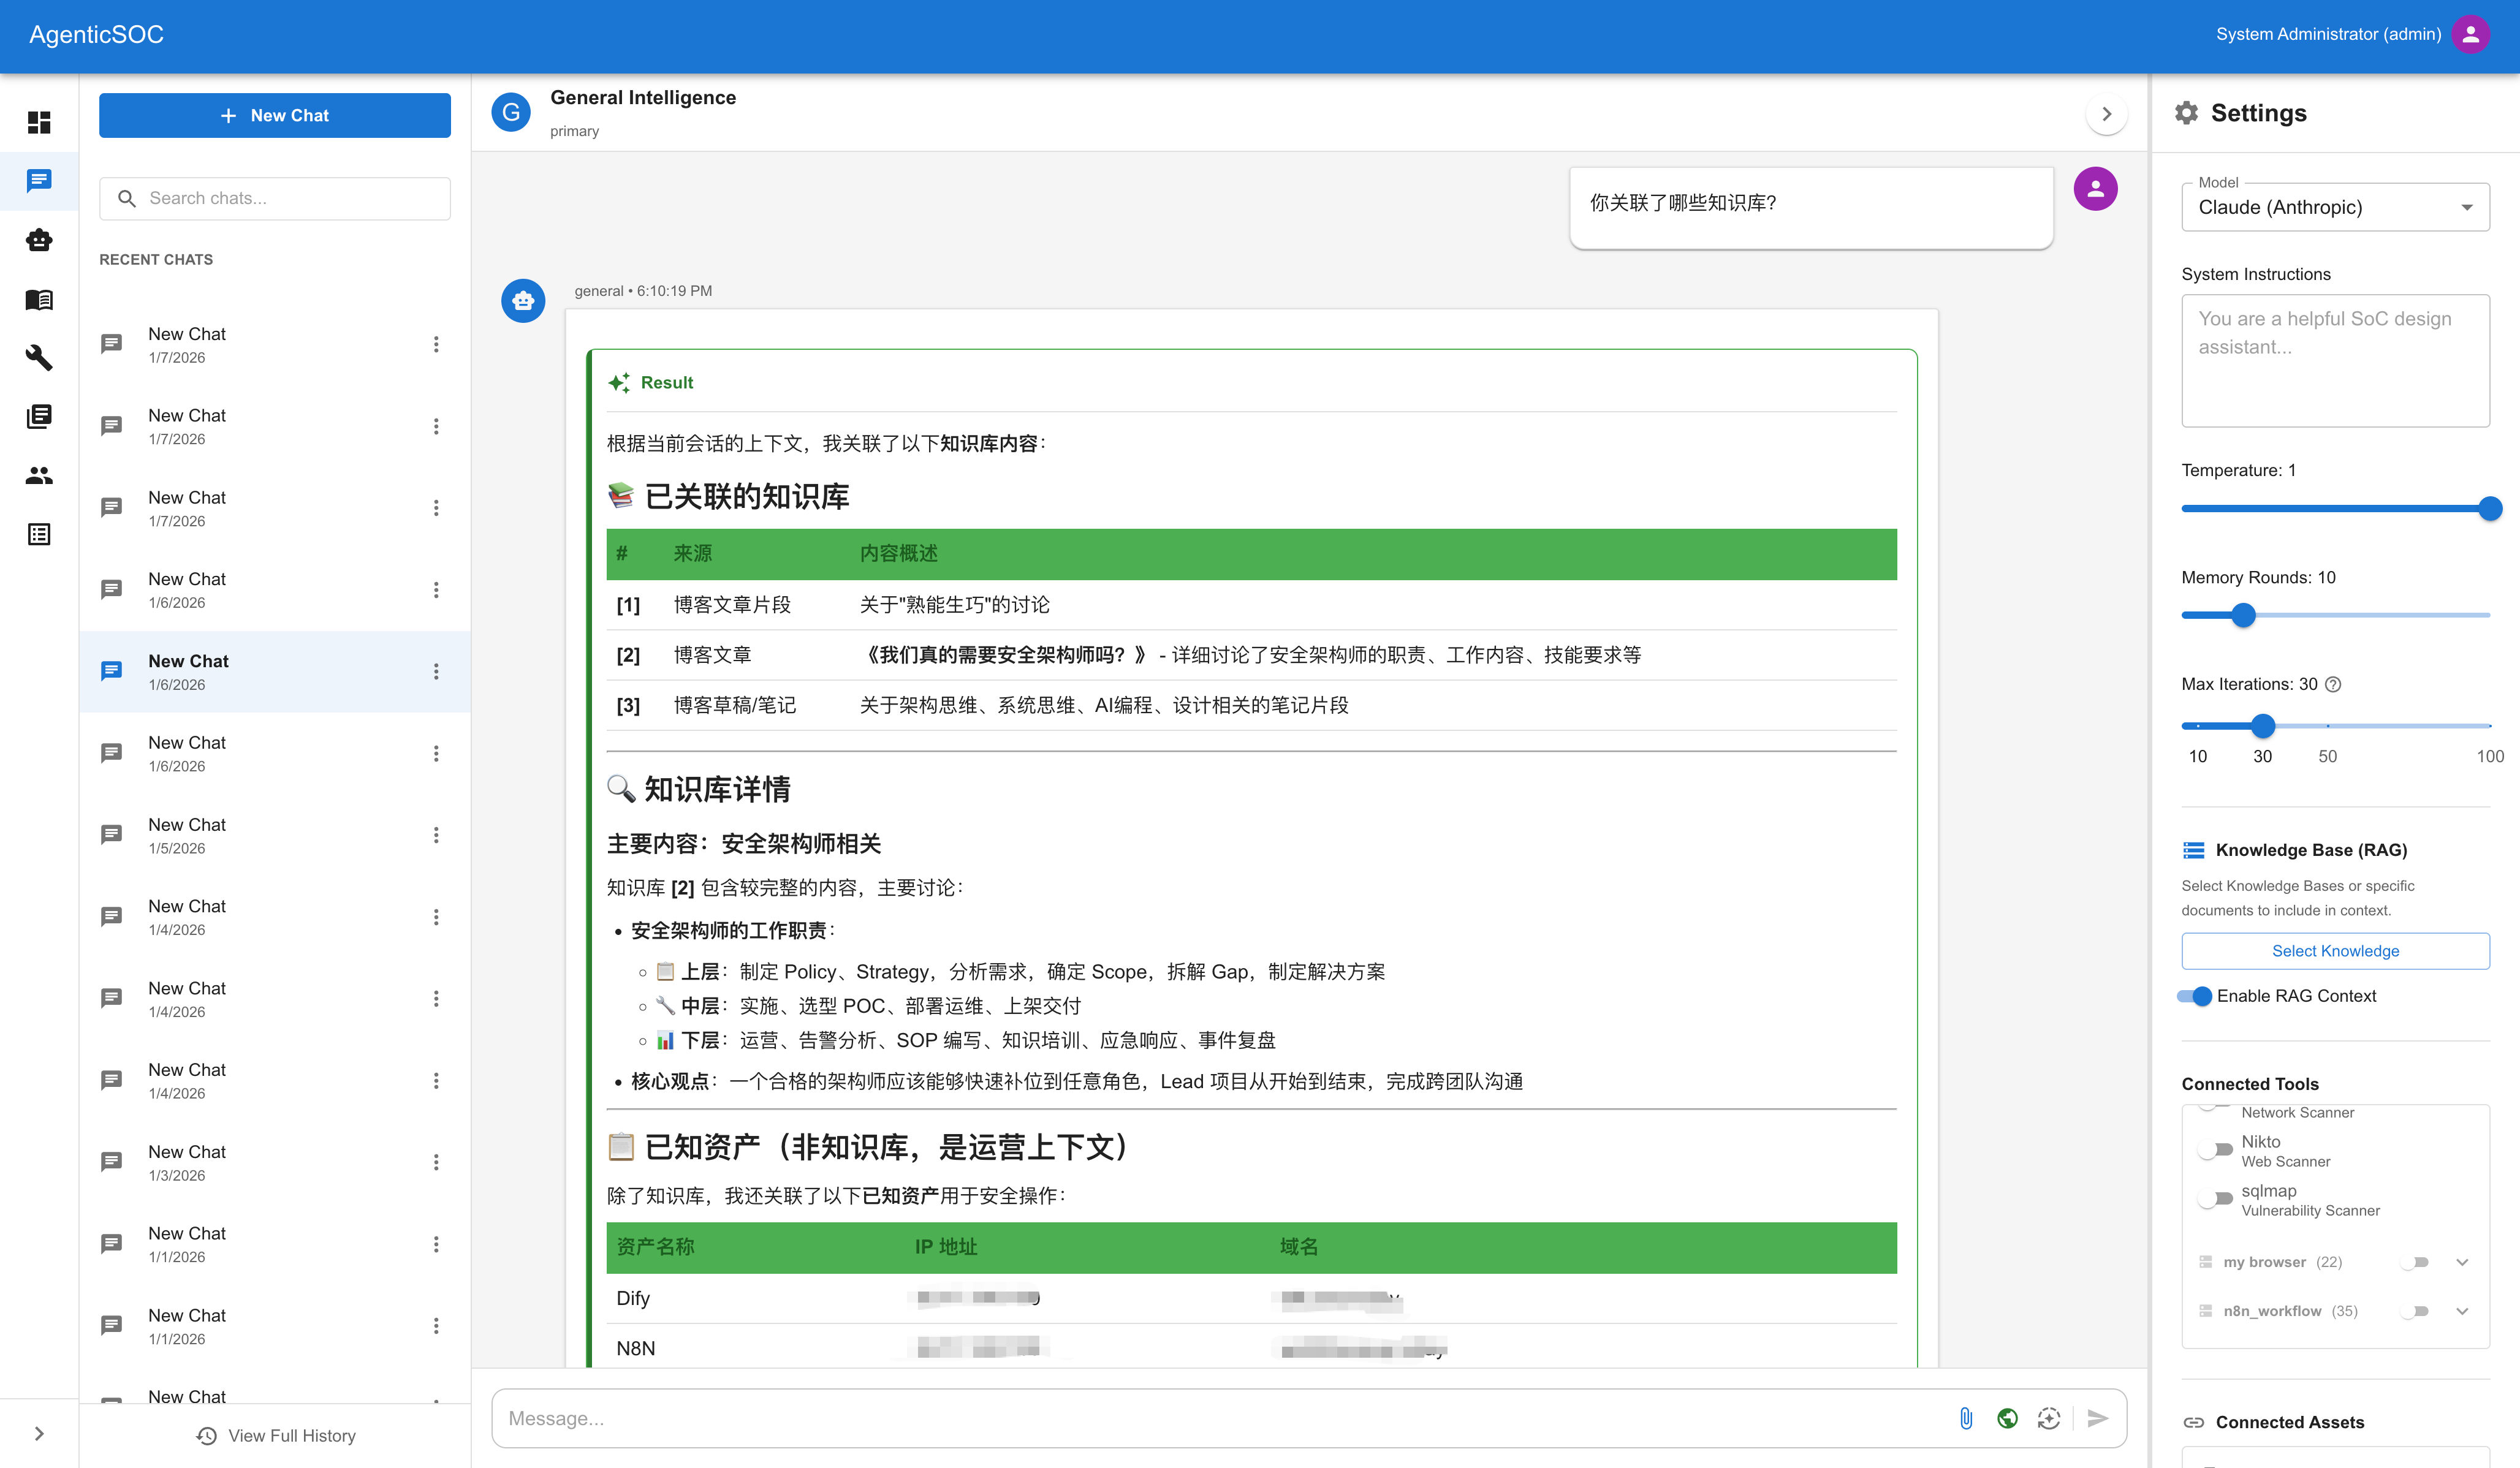Click the paperclip attach icon in message bar
Viewport: 2520px width, 1468px height.
1965,1418
